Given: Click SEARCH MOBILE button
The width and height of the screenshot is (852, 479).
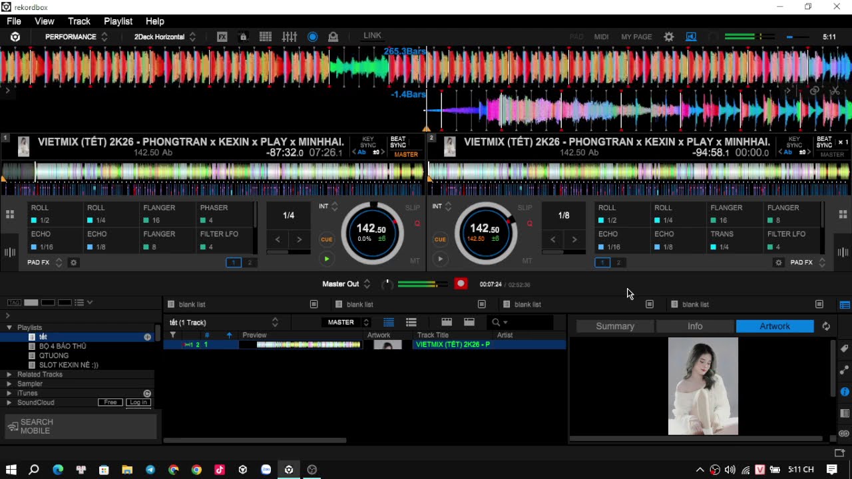Looking at the screenshot, I should 81,426.
